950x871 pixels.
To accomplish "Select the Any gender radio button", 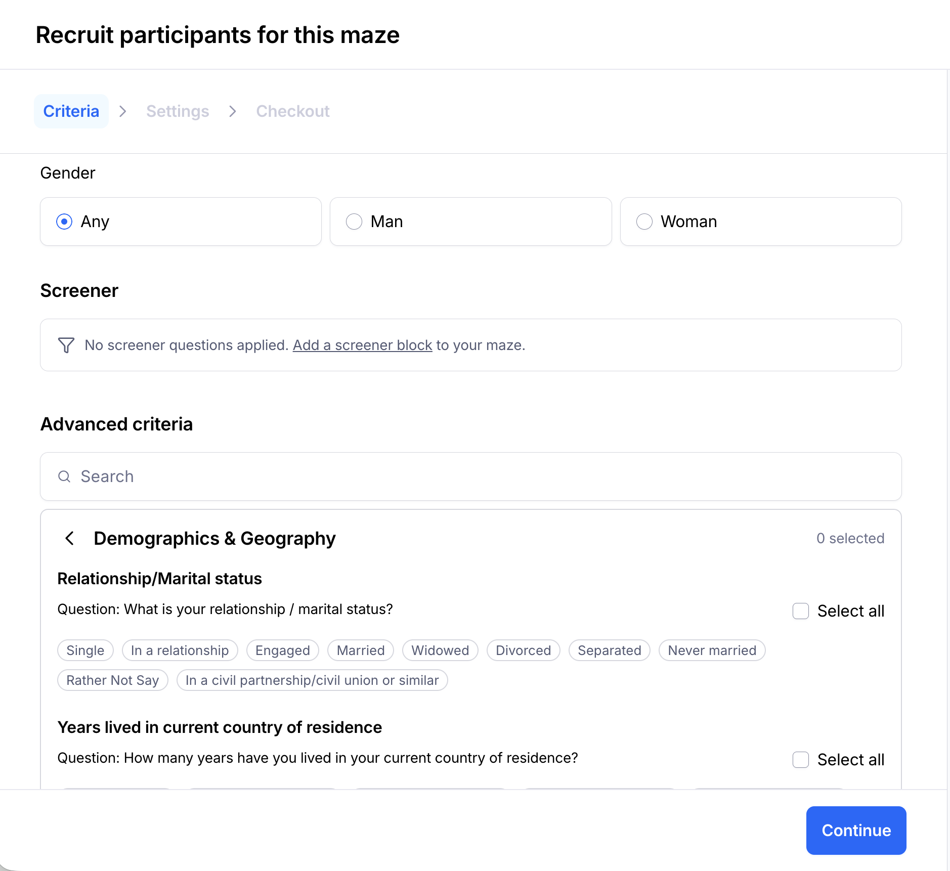I will [64, 222].
